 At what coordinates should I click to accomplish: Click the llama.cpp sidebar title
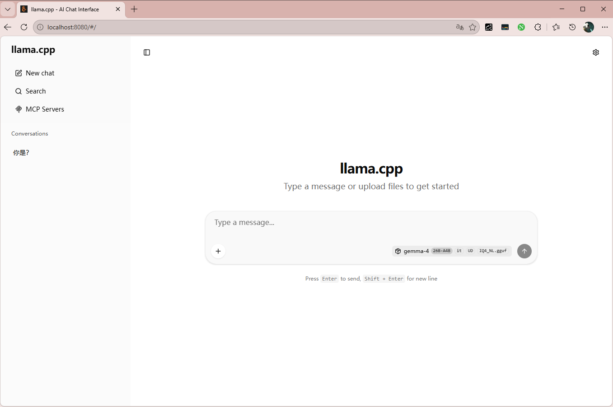33,50
